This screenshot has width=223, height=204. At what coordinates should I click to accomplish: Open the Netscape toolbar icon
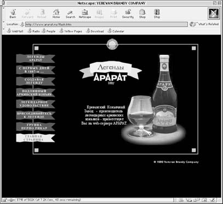[85, 14]
